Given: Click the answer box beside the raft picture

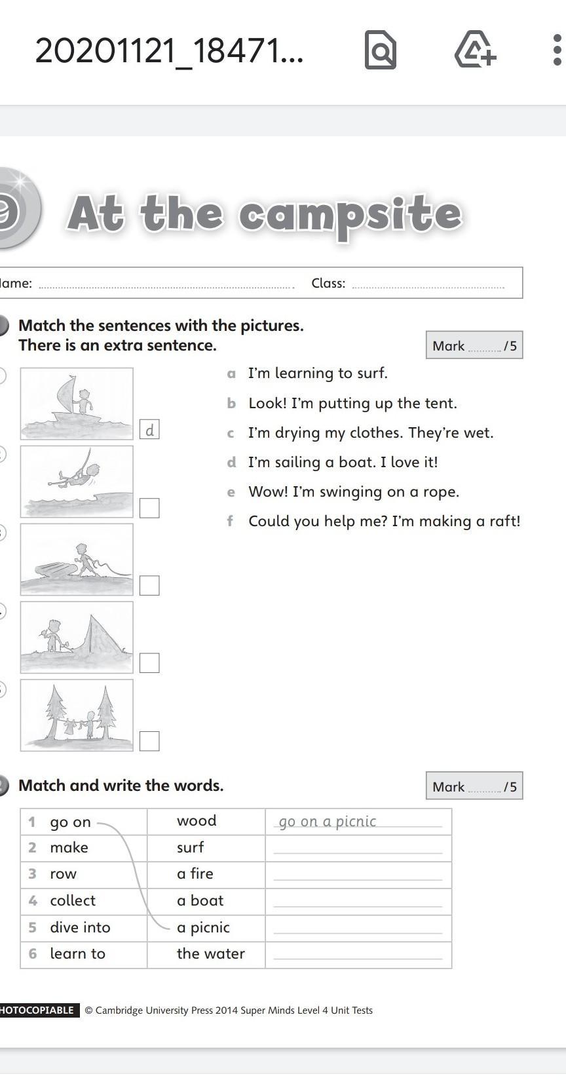Looking at the screenshot, I should pos(149,585).
